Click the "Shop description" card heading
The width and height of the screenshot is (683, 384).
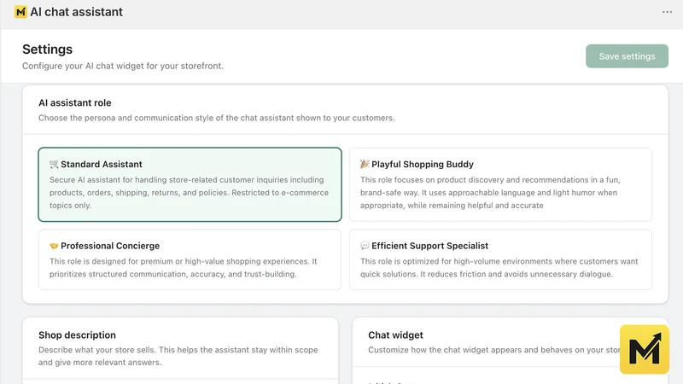(x=77, y=335)
